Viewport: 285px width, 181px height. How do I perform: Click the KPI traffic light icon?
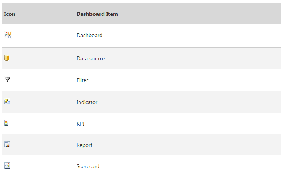[x=6, y=123]
